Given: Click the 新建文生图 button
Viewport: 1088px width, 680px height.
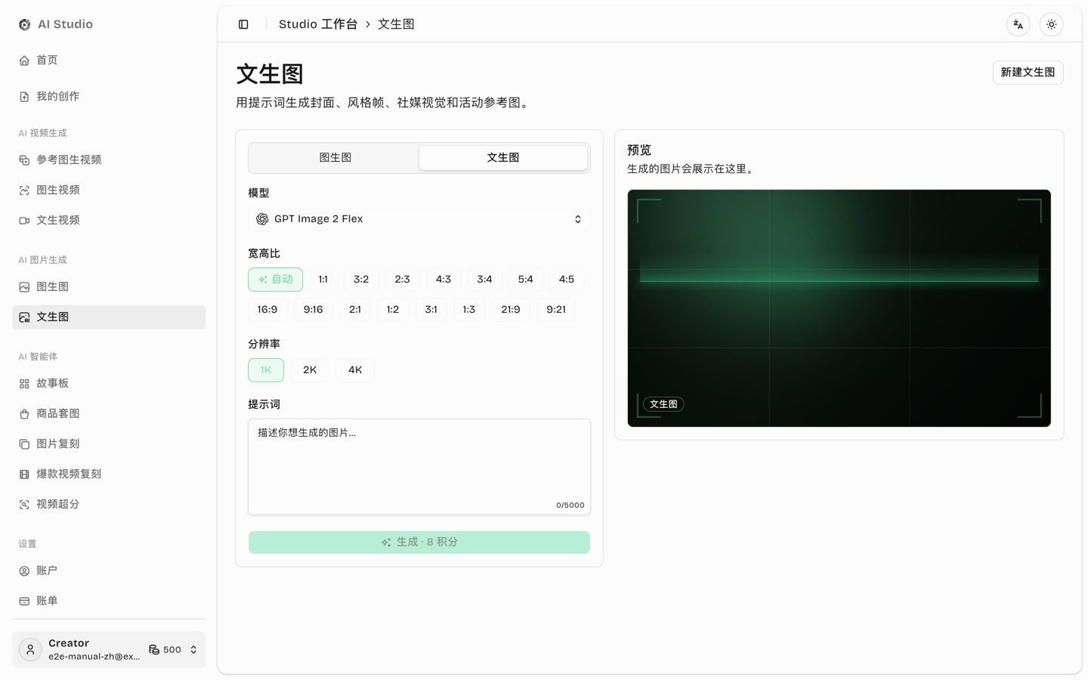Looking at the screenshot, I should pos(1028,73).
